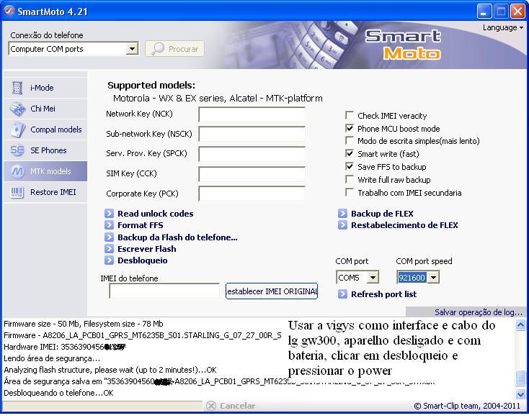Viewport: 529px width, 418px height.
Task: Click the SmartMoto title bar app icon
Action: tap(9, 11)
